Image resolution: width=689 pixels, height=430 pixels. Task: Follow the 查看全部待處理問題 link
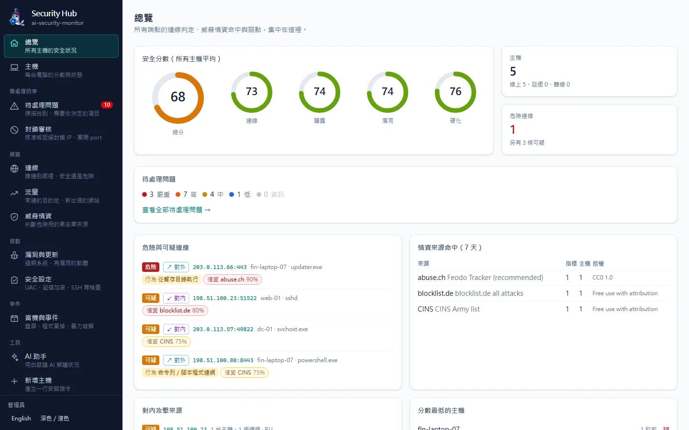coord(177,210)
